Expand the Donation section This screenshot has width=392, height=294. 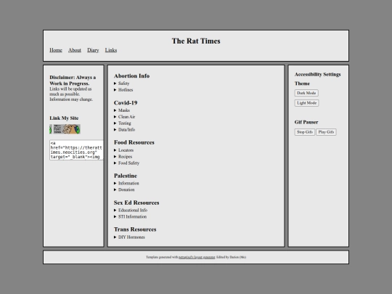tap(124, 189)
